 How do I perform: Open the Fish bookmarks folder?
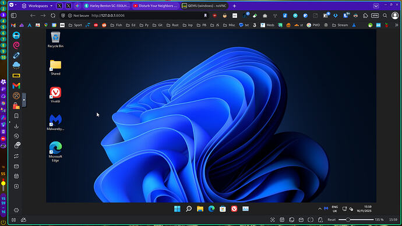[x=116, y=25]
